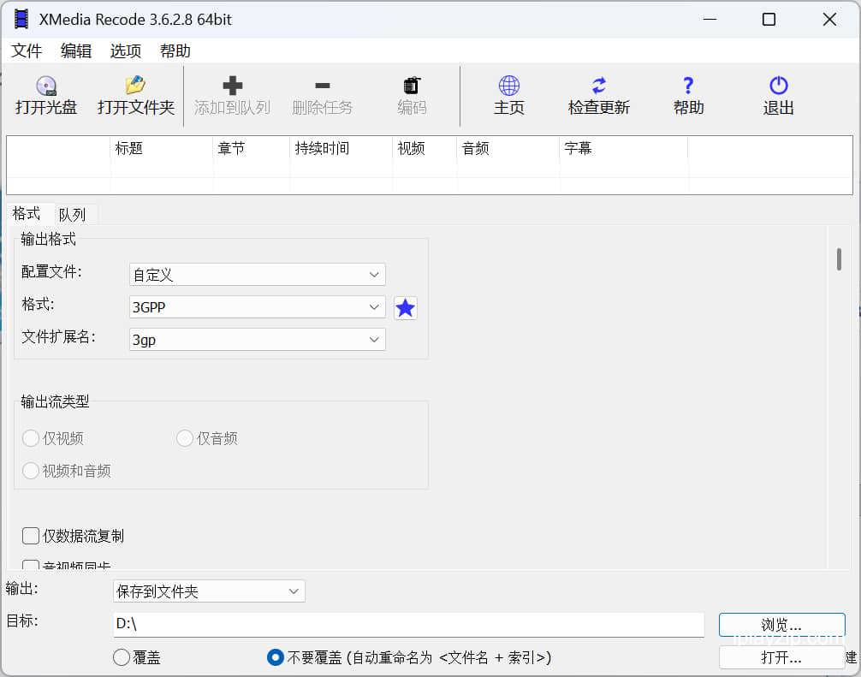Click the Encode (编码) clapperboard icon
Image resolution: width=861 pixels, height=677 pixels.
[x=412, y=86]
